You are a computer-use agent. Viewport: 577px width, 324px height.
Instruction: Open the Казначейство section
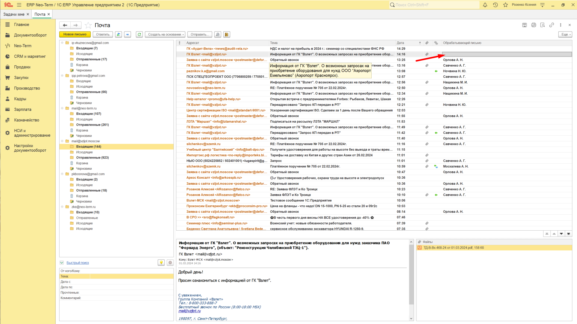click(x=26, y=120)
